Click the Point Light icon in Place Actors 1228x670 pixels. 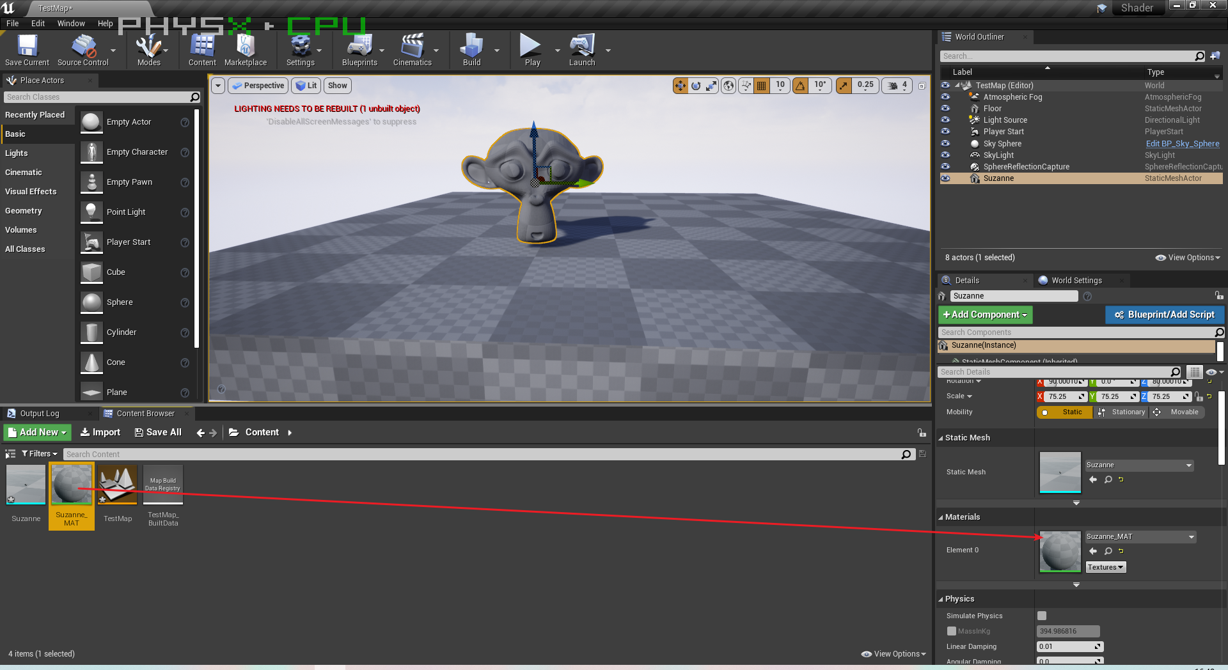(x=91, y=212)
